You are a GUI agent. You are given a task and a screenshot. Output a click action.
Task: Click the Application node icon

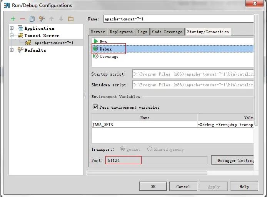pyautogui.click(x=20, y=28)
